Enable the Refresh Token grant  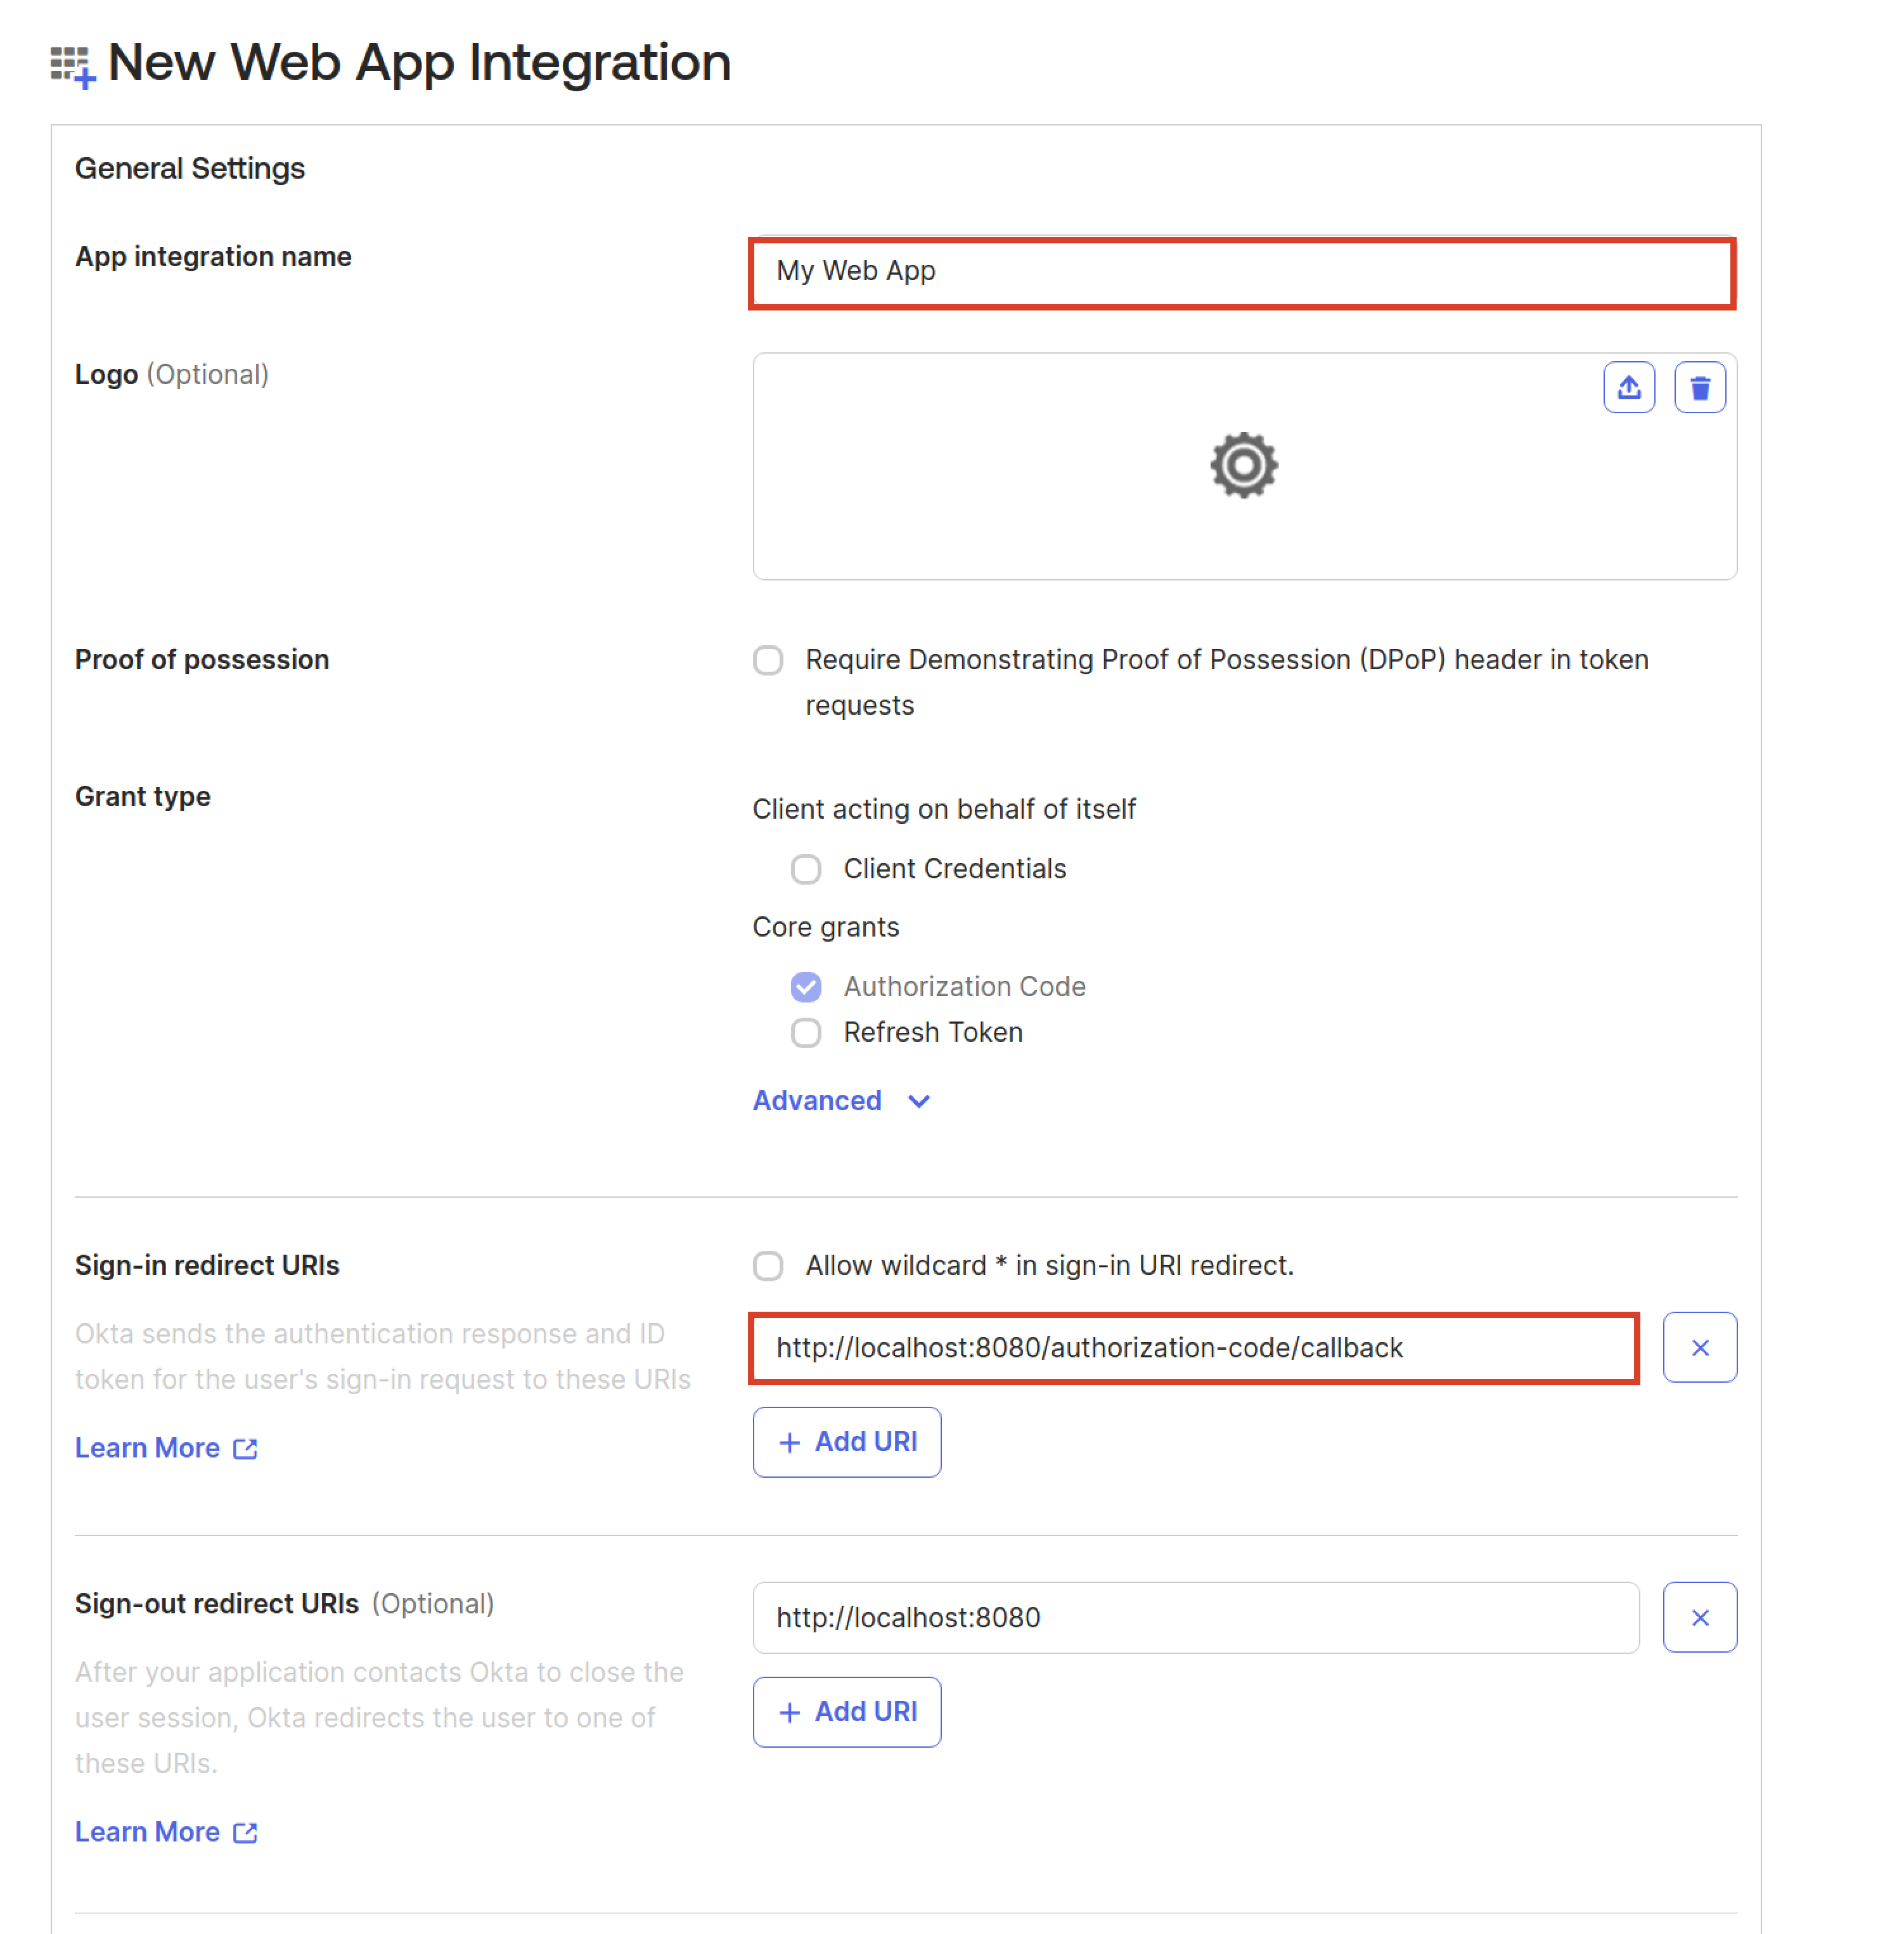pyautogui.click(x=806, y=1032)
